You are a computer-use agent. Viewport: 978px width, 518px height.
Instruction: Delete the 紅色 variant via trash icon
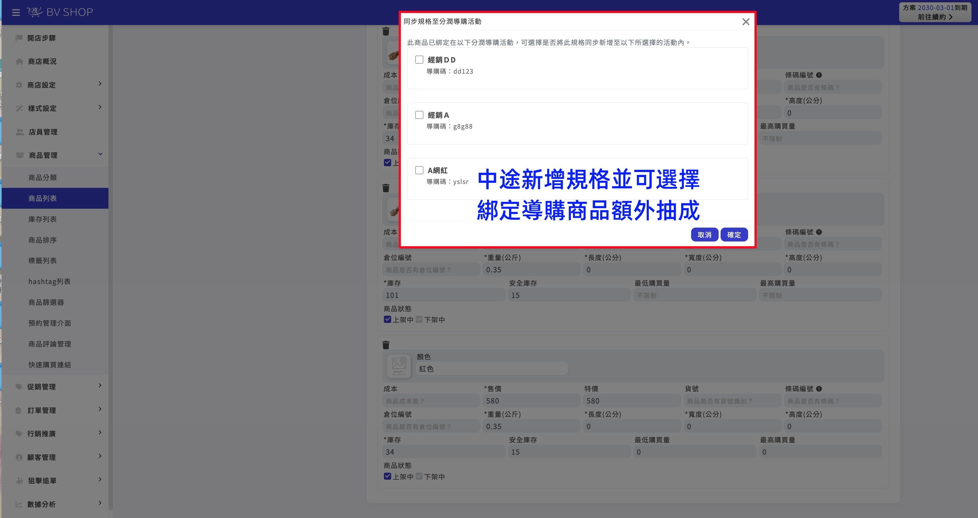386,345
